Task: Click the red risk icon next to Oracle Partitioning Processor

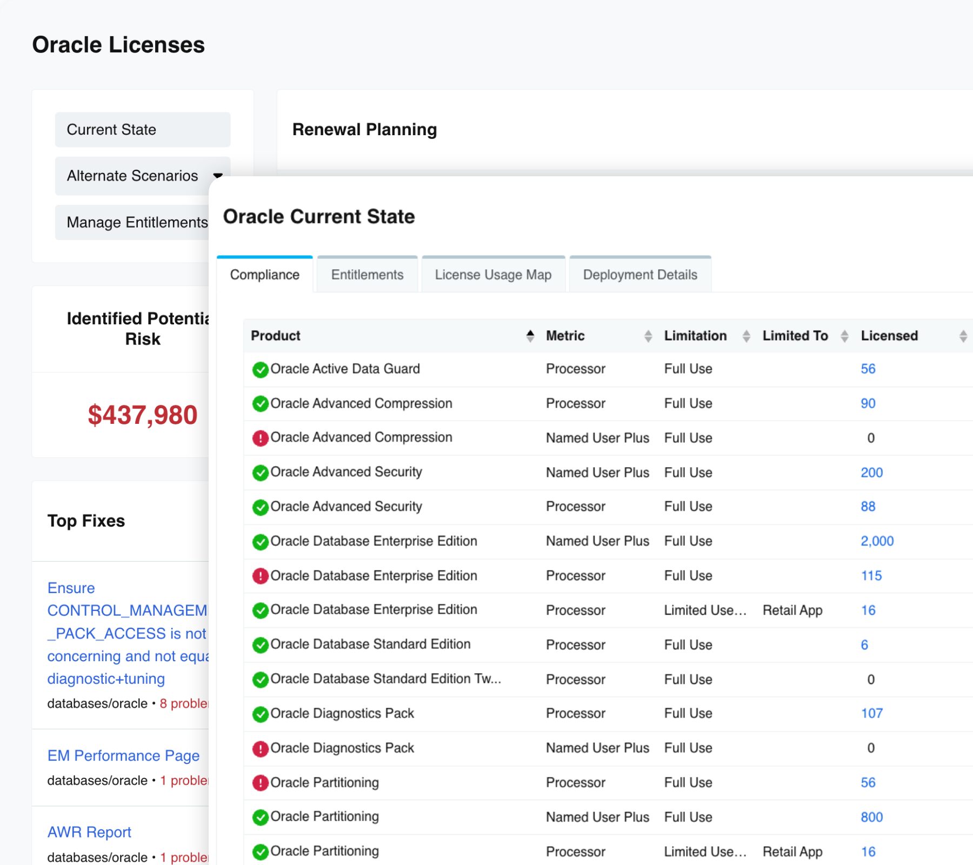Action: (x=261, y=782)
